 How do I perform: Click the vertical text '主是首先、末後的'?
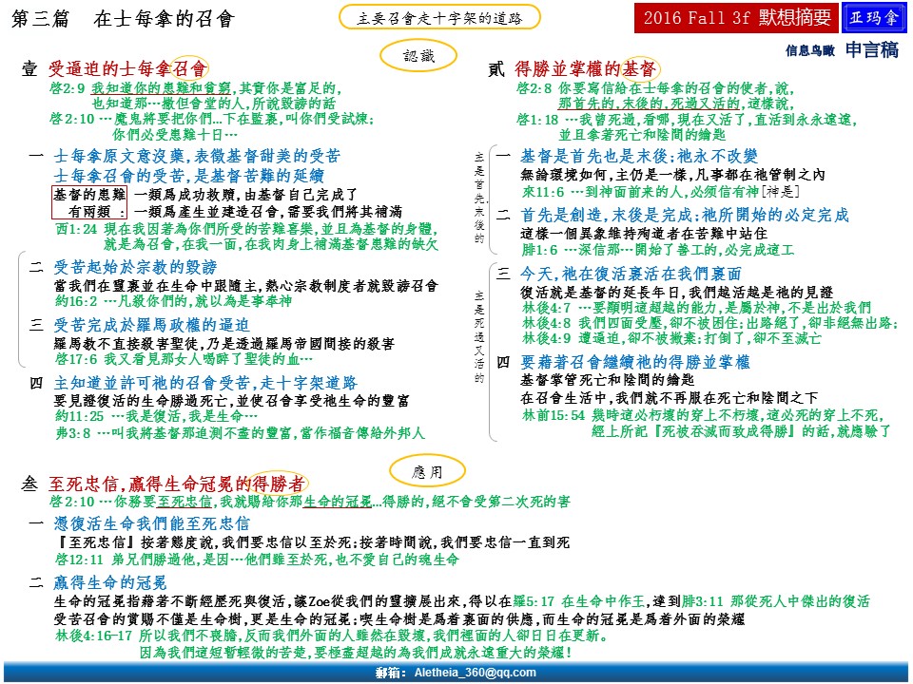(x=477, y=201)
